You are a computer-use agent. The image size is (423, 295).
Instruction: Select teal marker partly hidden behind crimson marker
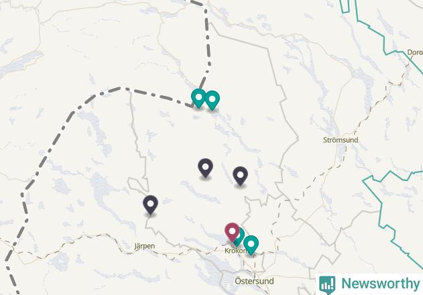click(241, 237)
